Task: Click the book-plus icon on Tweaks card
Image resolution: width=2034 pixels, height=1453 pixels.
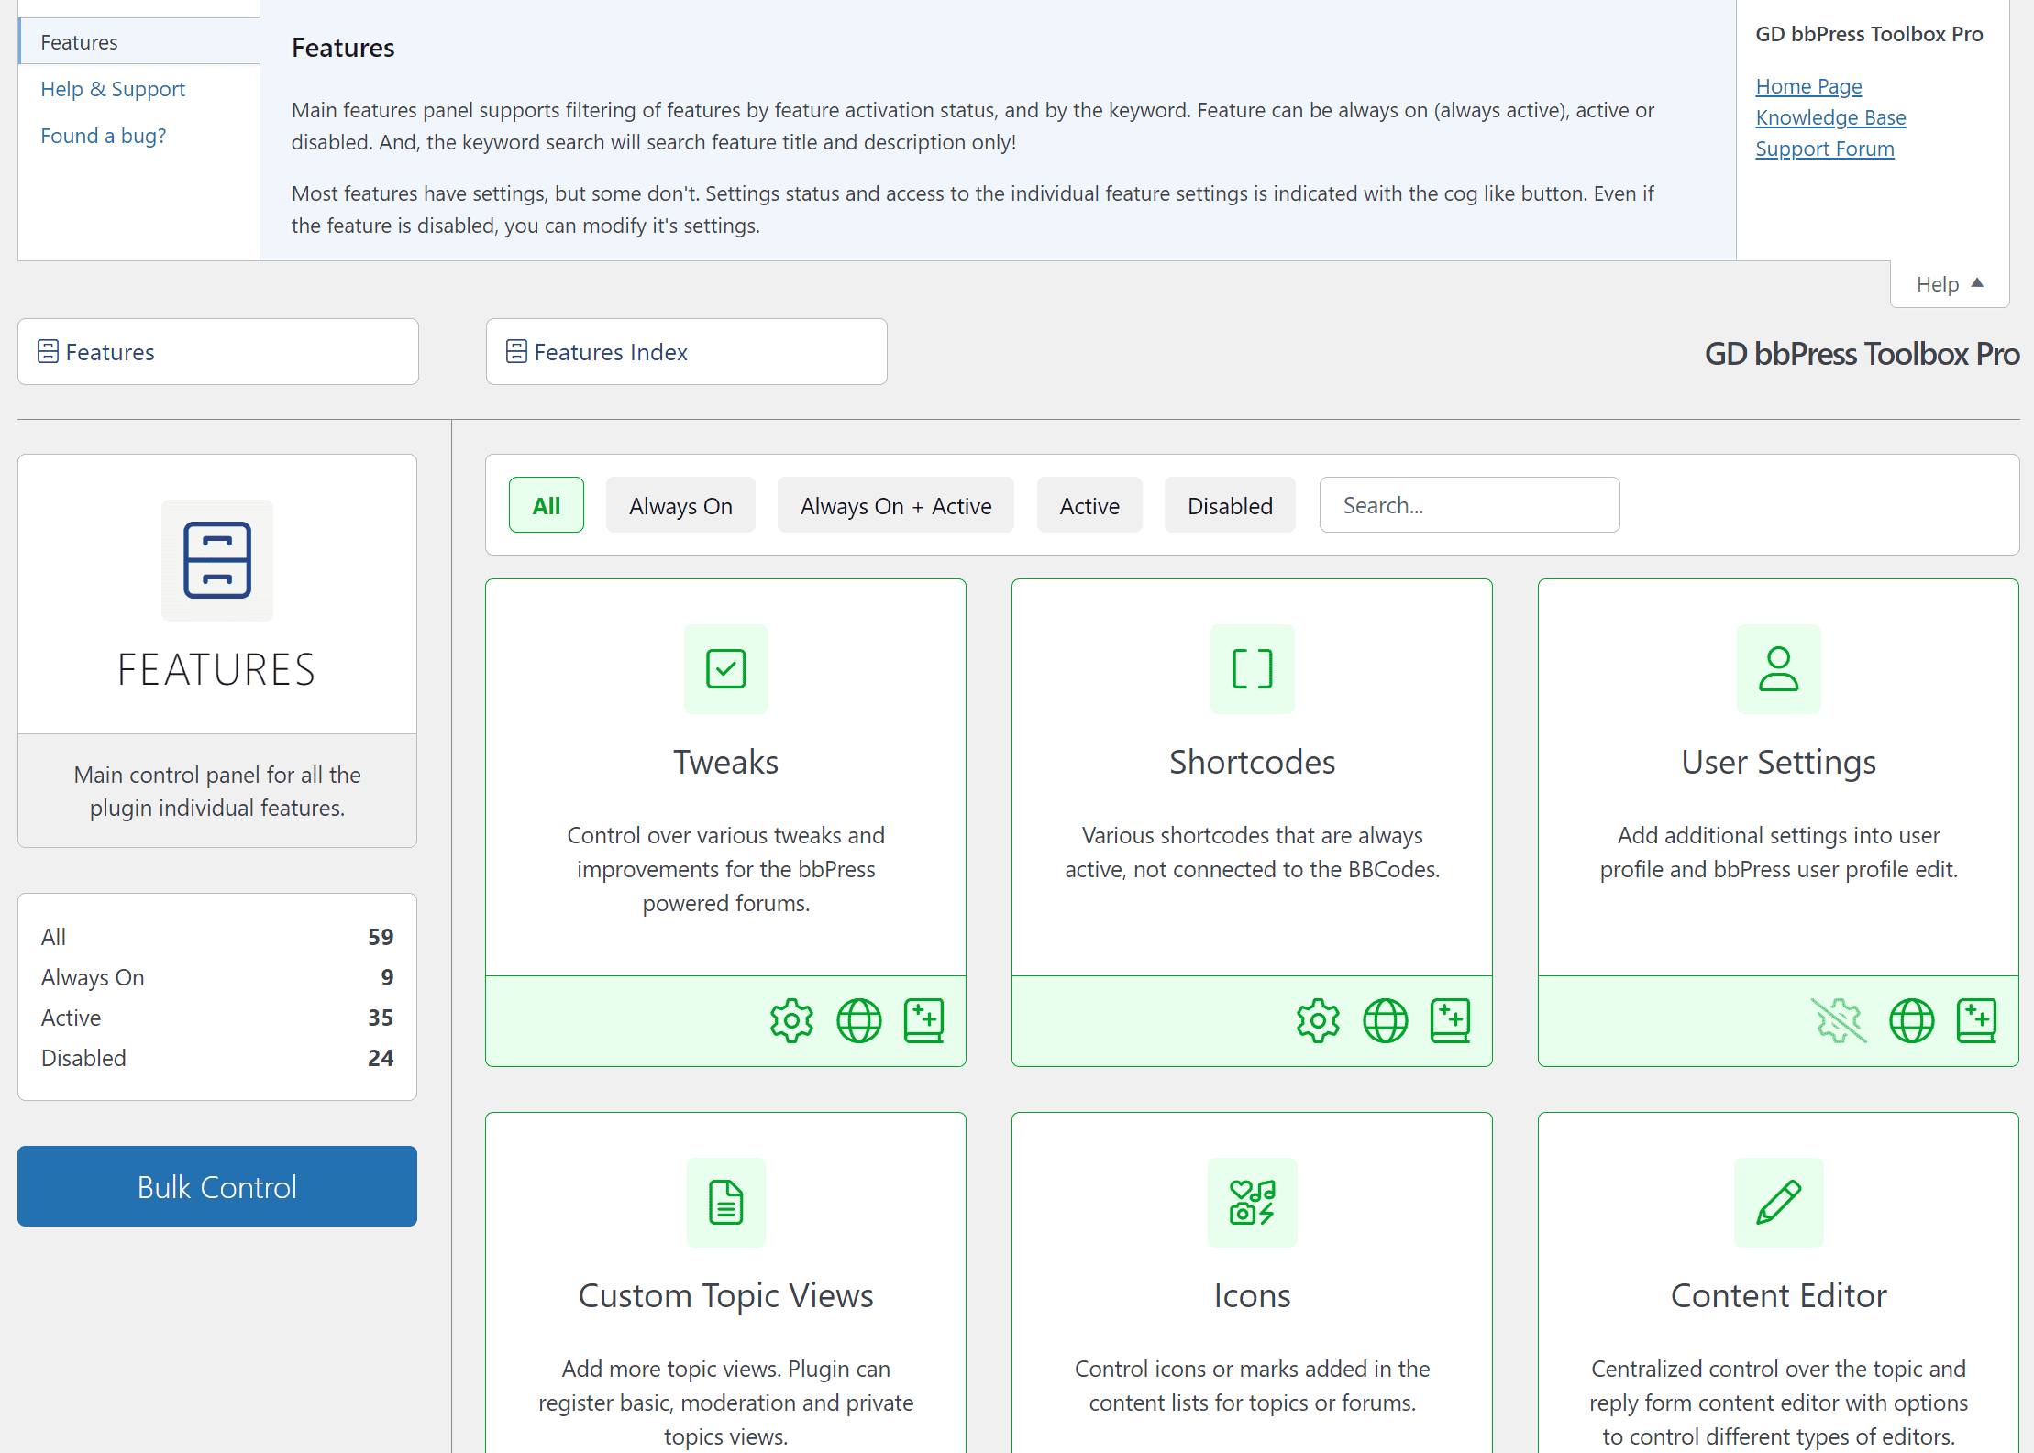Action: point(924,1020)
